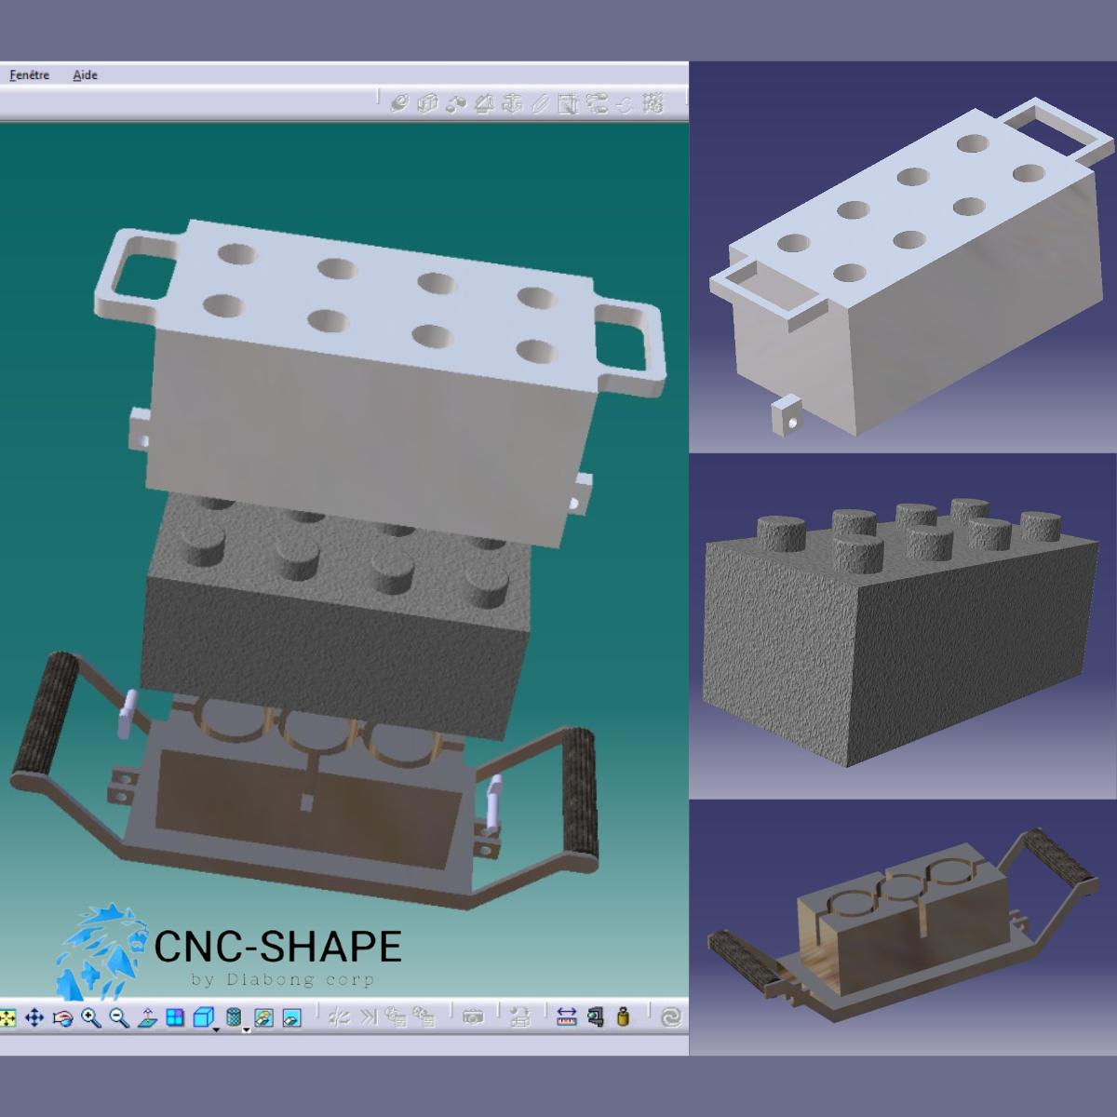Create a multi-view layout

tap(175, 1017)
